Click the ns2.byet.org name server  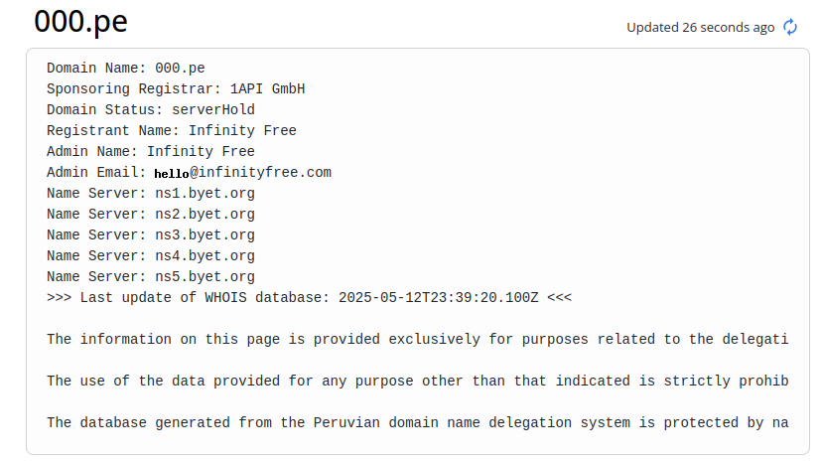point(205,215)
